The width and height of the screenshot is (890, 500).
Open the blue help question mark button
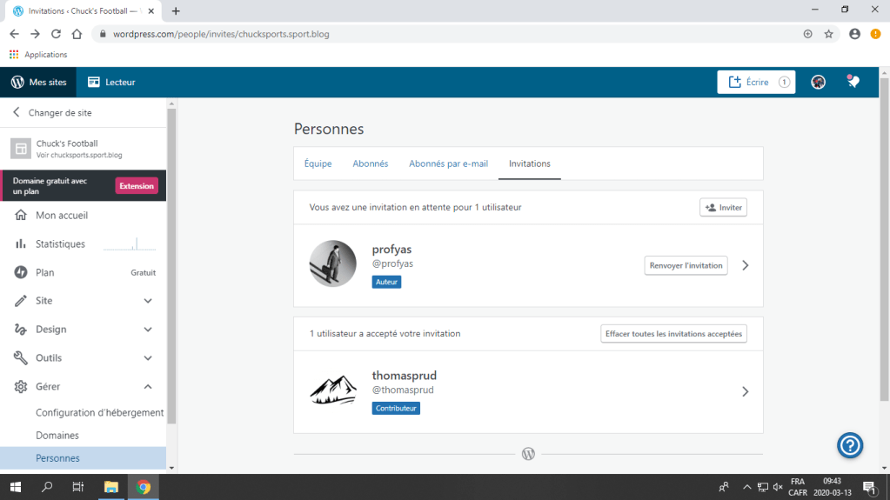point(849,445)
